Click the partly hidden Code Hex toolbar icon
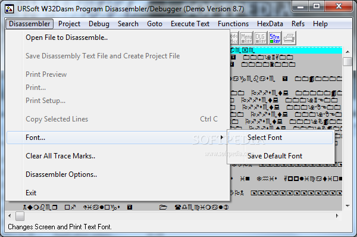The height and width of the screenshot is (237, 357). 234,38
